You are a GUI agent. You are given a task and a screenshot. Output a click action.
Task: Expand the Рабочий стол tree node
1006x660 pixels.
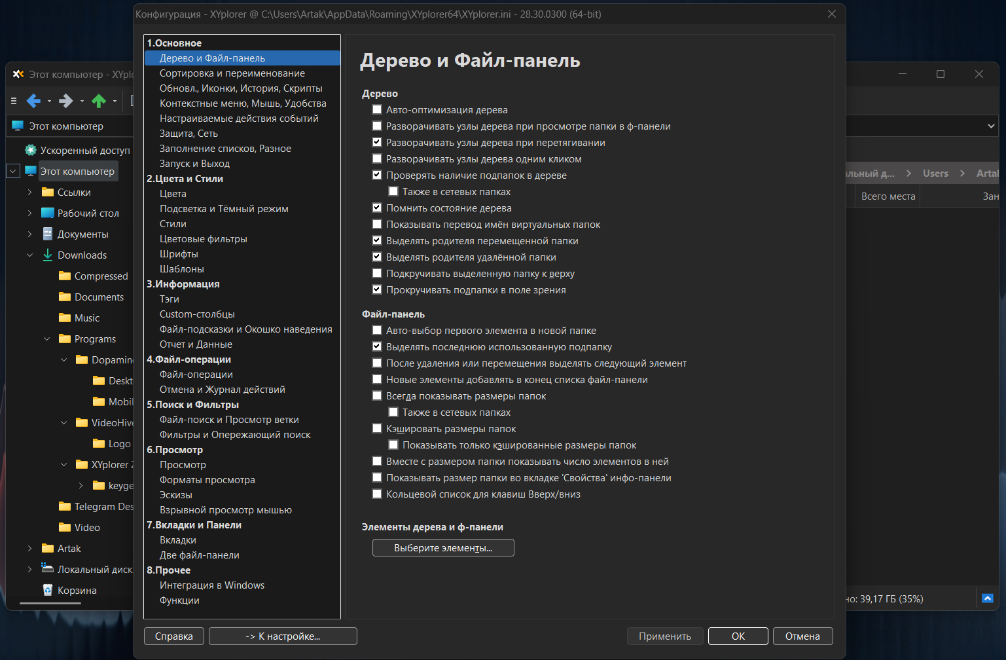pos(30,213)
